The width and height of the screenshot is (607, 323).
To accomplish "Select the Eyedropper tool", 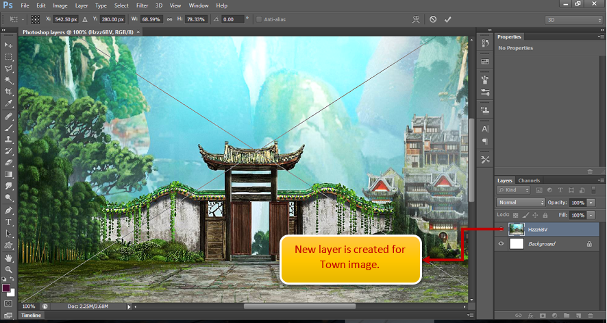I will click(x=8, y=104).
